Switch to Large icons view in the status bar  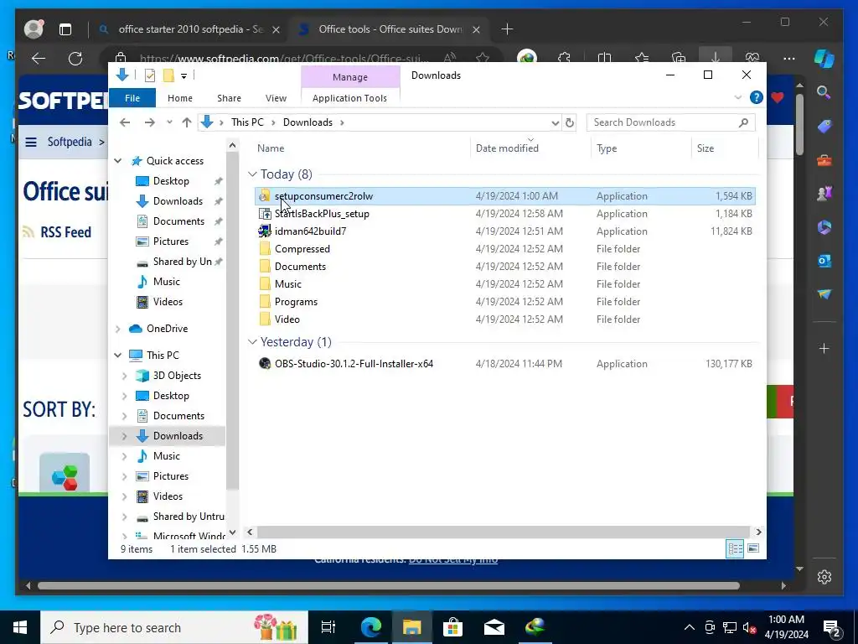(753, 548)
